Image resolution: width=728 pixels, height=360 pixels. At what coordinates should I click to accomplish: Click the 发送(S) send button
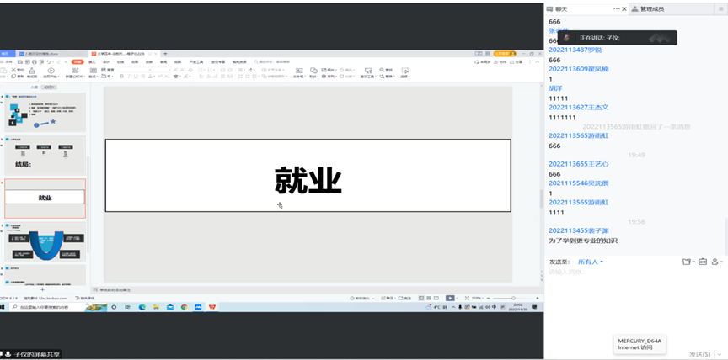tap(699, 354)
